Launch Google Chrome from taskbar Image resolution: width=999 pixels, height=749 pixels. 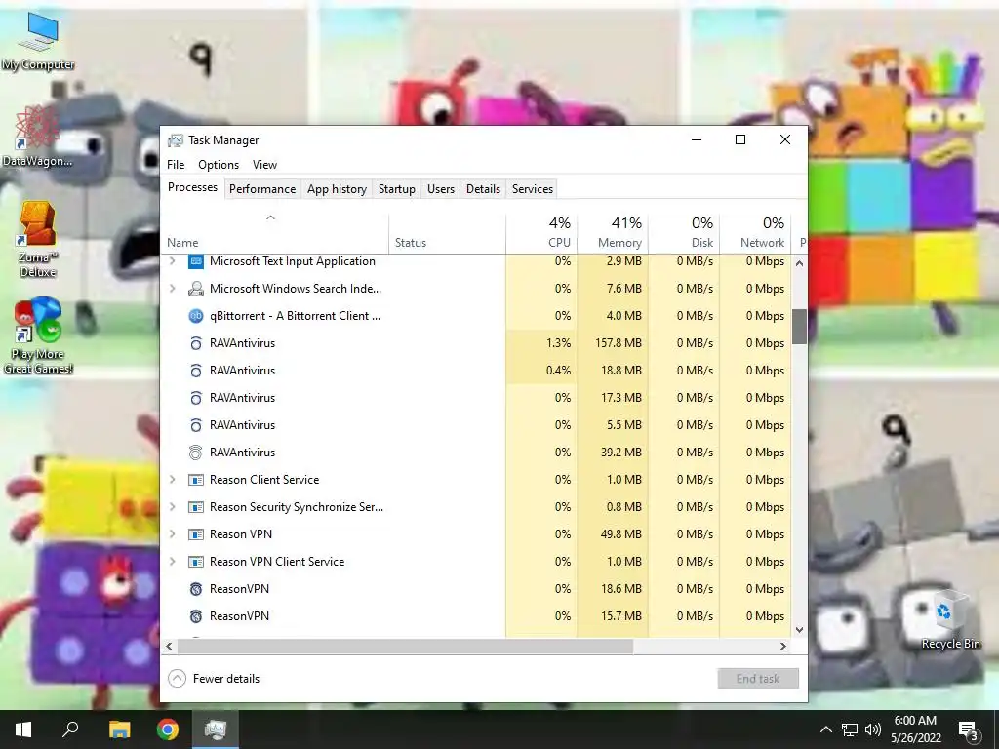(168, 729)
